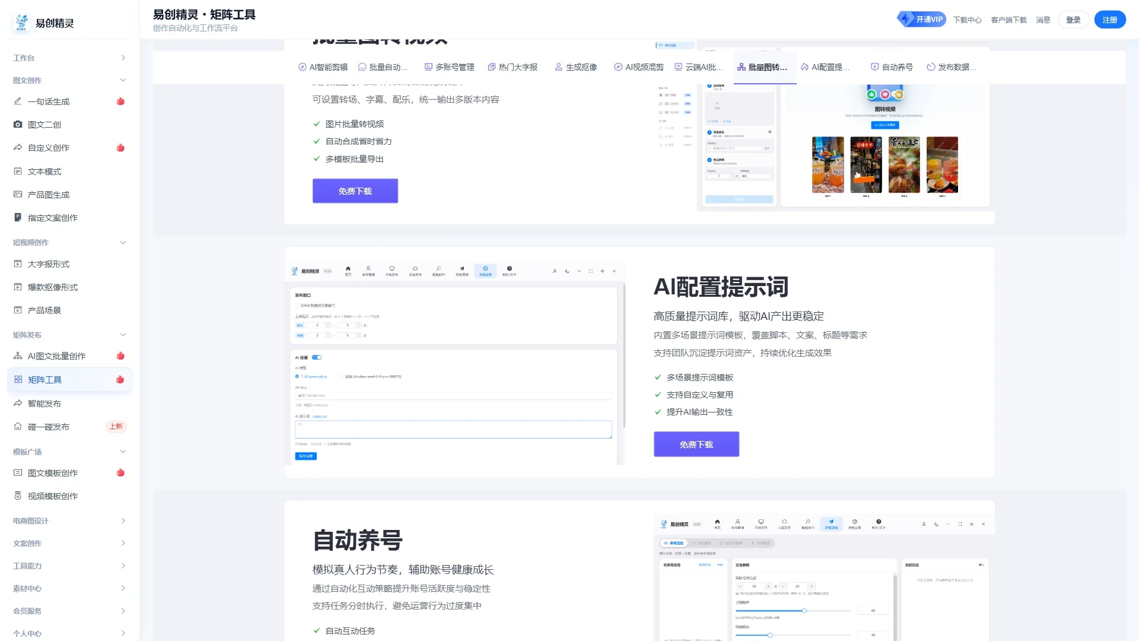Click the 开通VIP button
The height and width of the screenshot is (641, 1139).
[921, 20]
